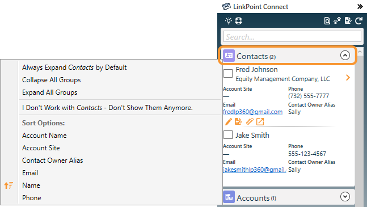Collapse the Contacts group chevron

tap(345, 56)
